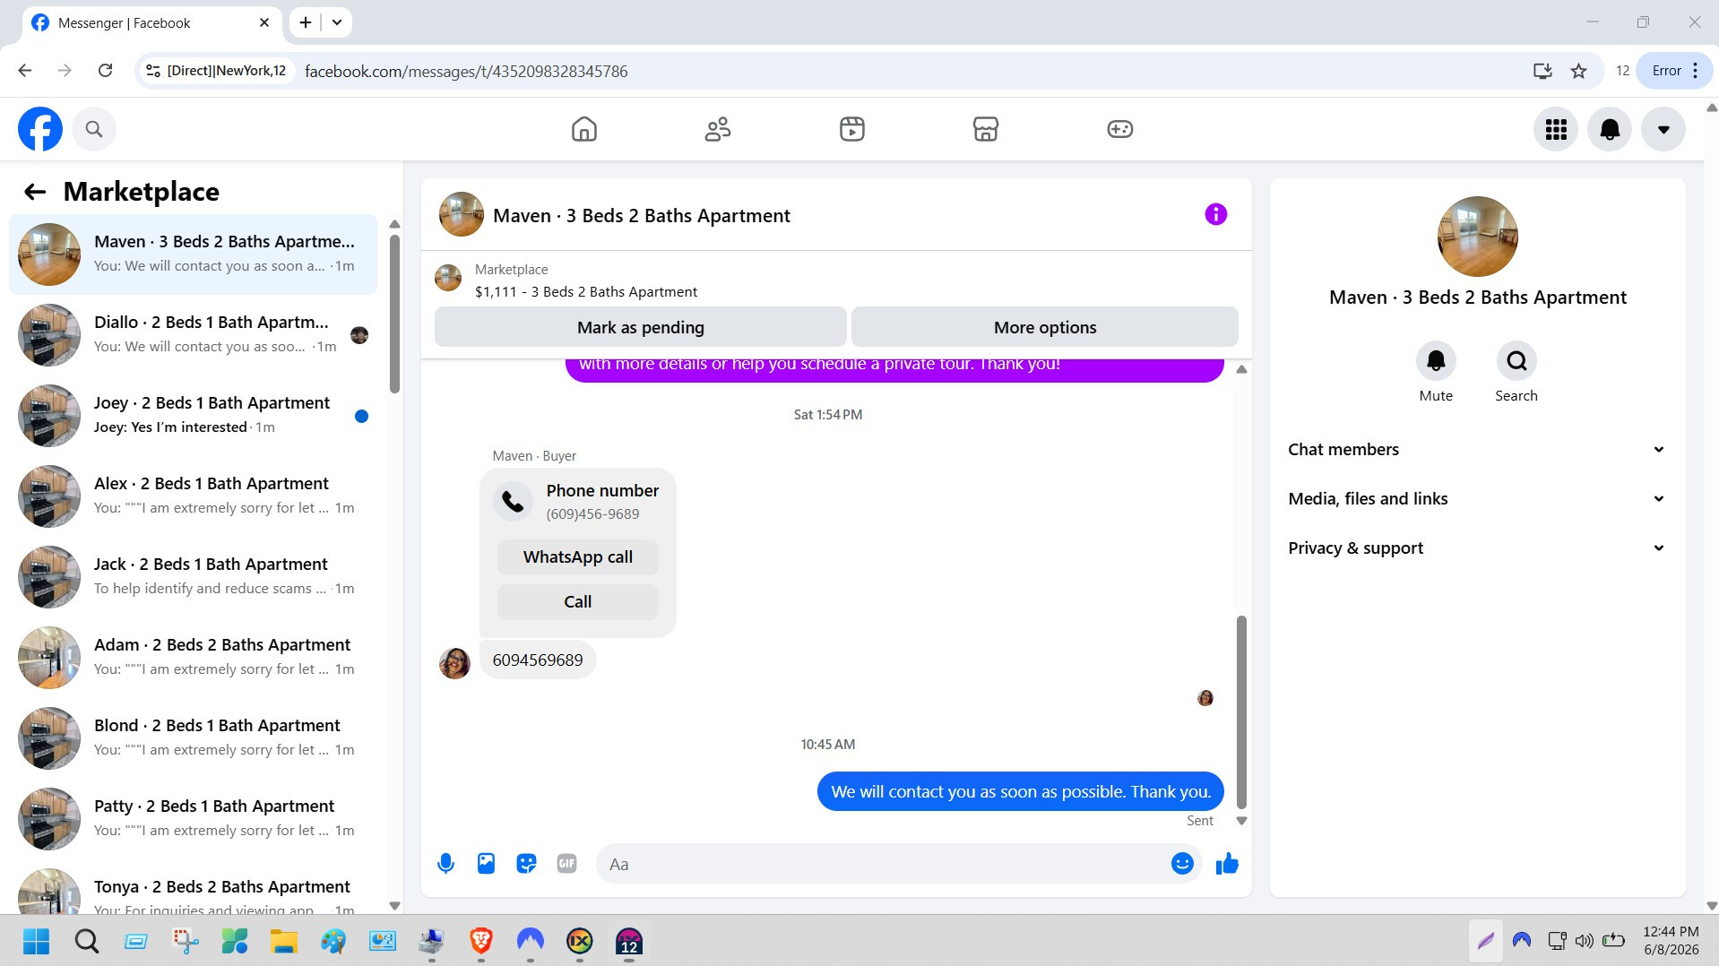Click sender avatar beside 6094569689 message
This screenshot has height=966, width=1719.
coord(454,664)
